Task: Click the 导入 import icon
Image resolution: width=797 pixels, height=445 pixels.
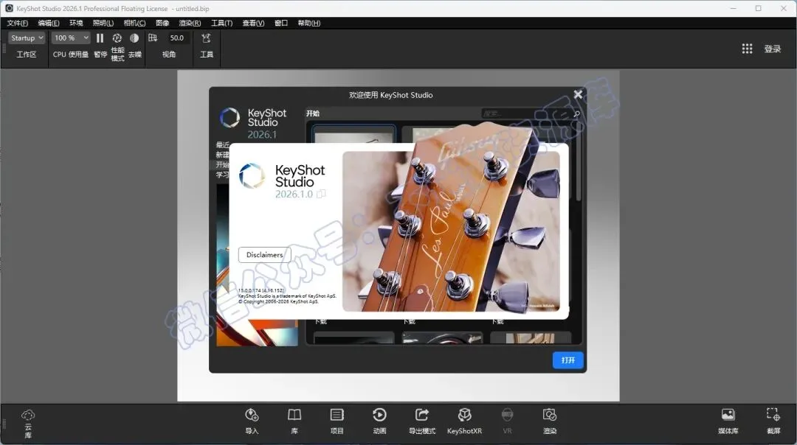Action: [252, 415]
